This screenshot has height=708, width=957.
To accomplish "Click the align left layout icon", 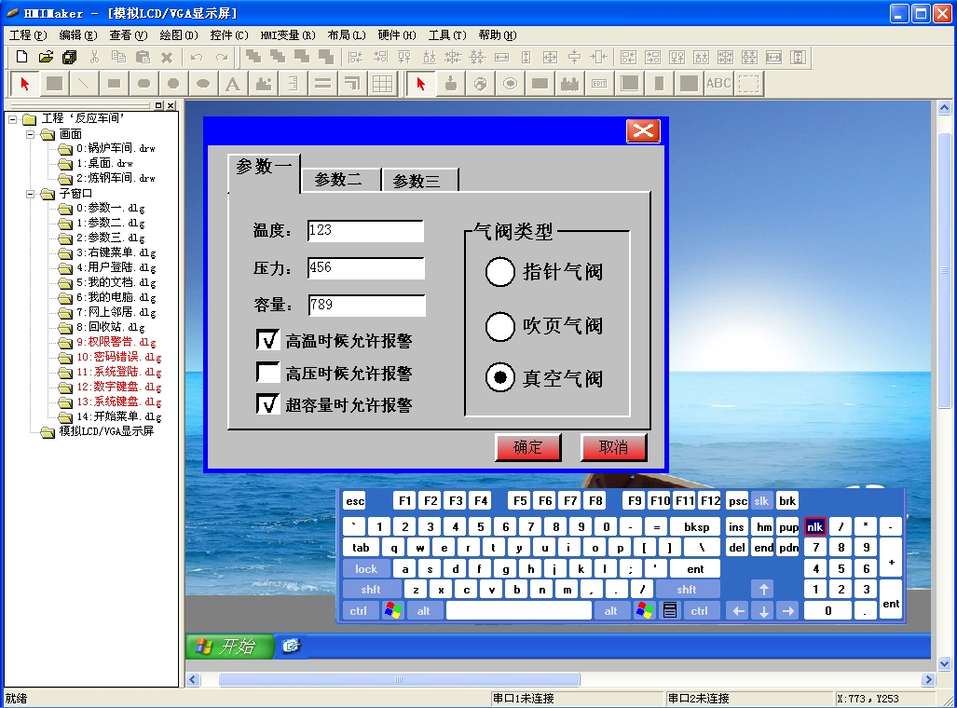I will (x=355, y=57).
